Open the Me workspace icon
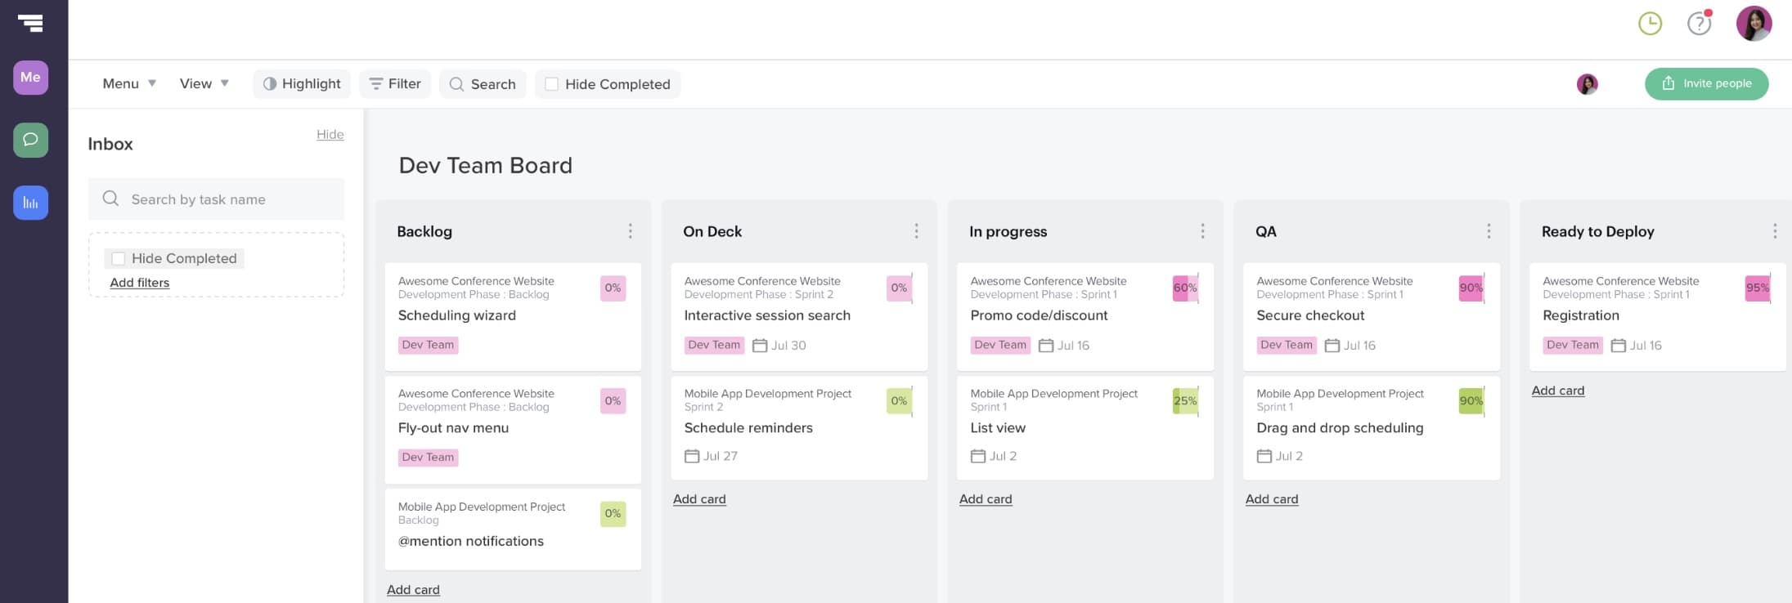Image resolution: width=1792 pixels, height=603 pixels. (30, 78)
